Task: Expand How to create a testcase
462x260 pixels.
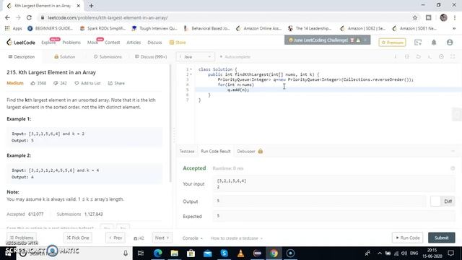Action: [237, 238]
